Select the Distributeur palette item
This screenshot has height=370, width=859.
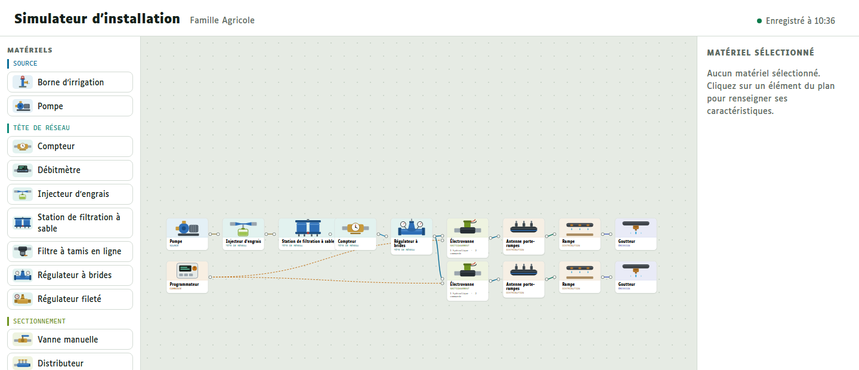point(70,363)
